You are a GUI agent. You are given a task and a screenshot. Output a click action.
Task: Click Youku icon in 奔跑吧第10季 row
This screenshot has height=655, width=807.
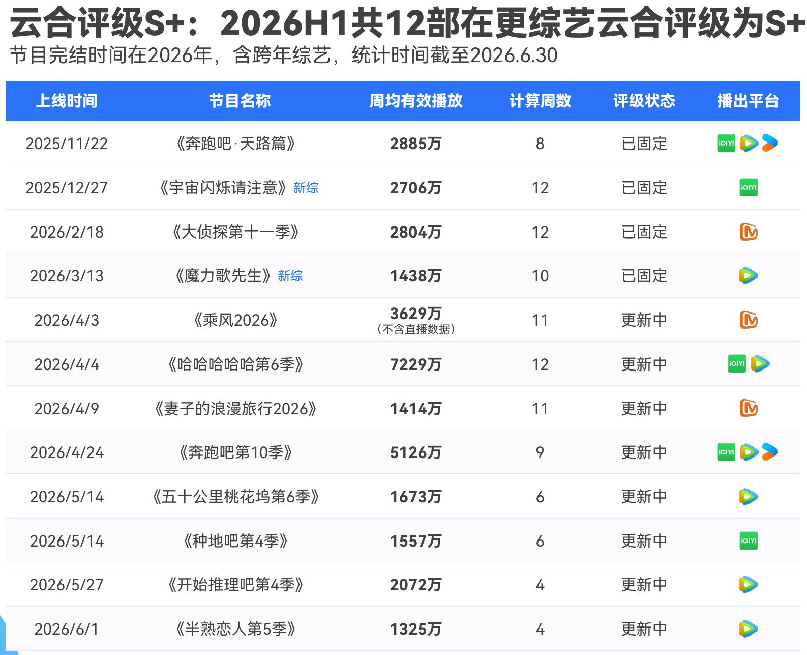(770, 452)
